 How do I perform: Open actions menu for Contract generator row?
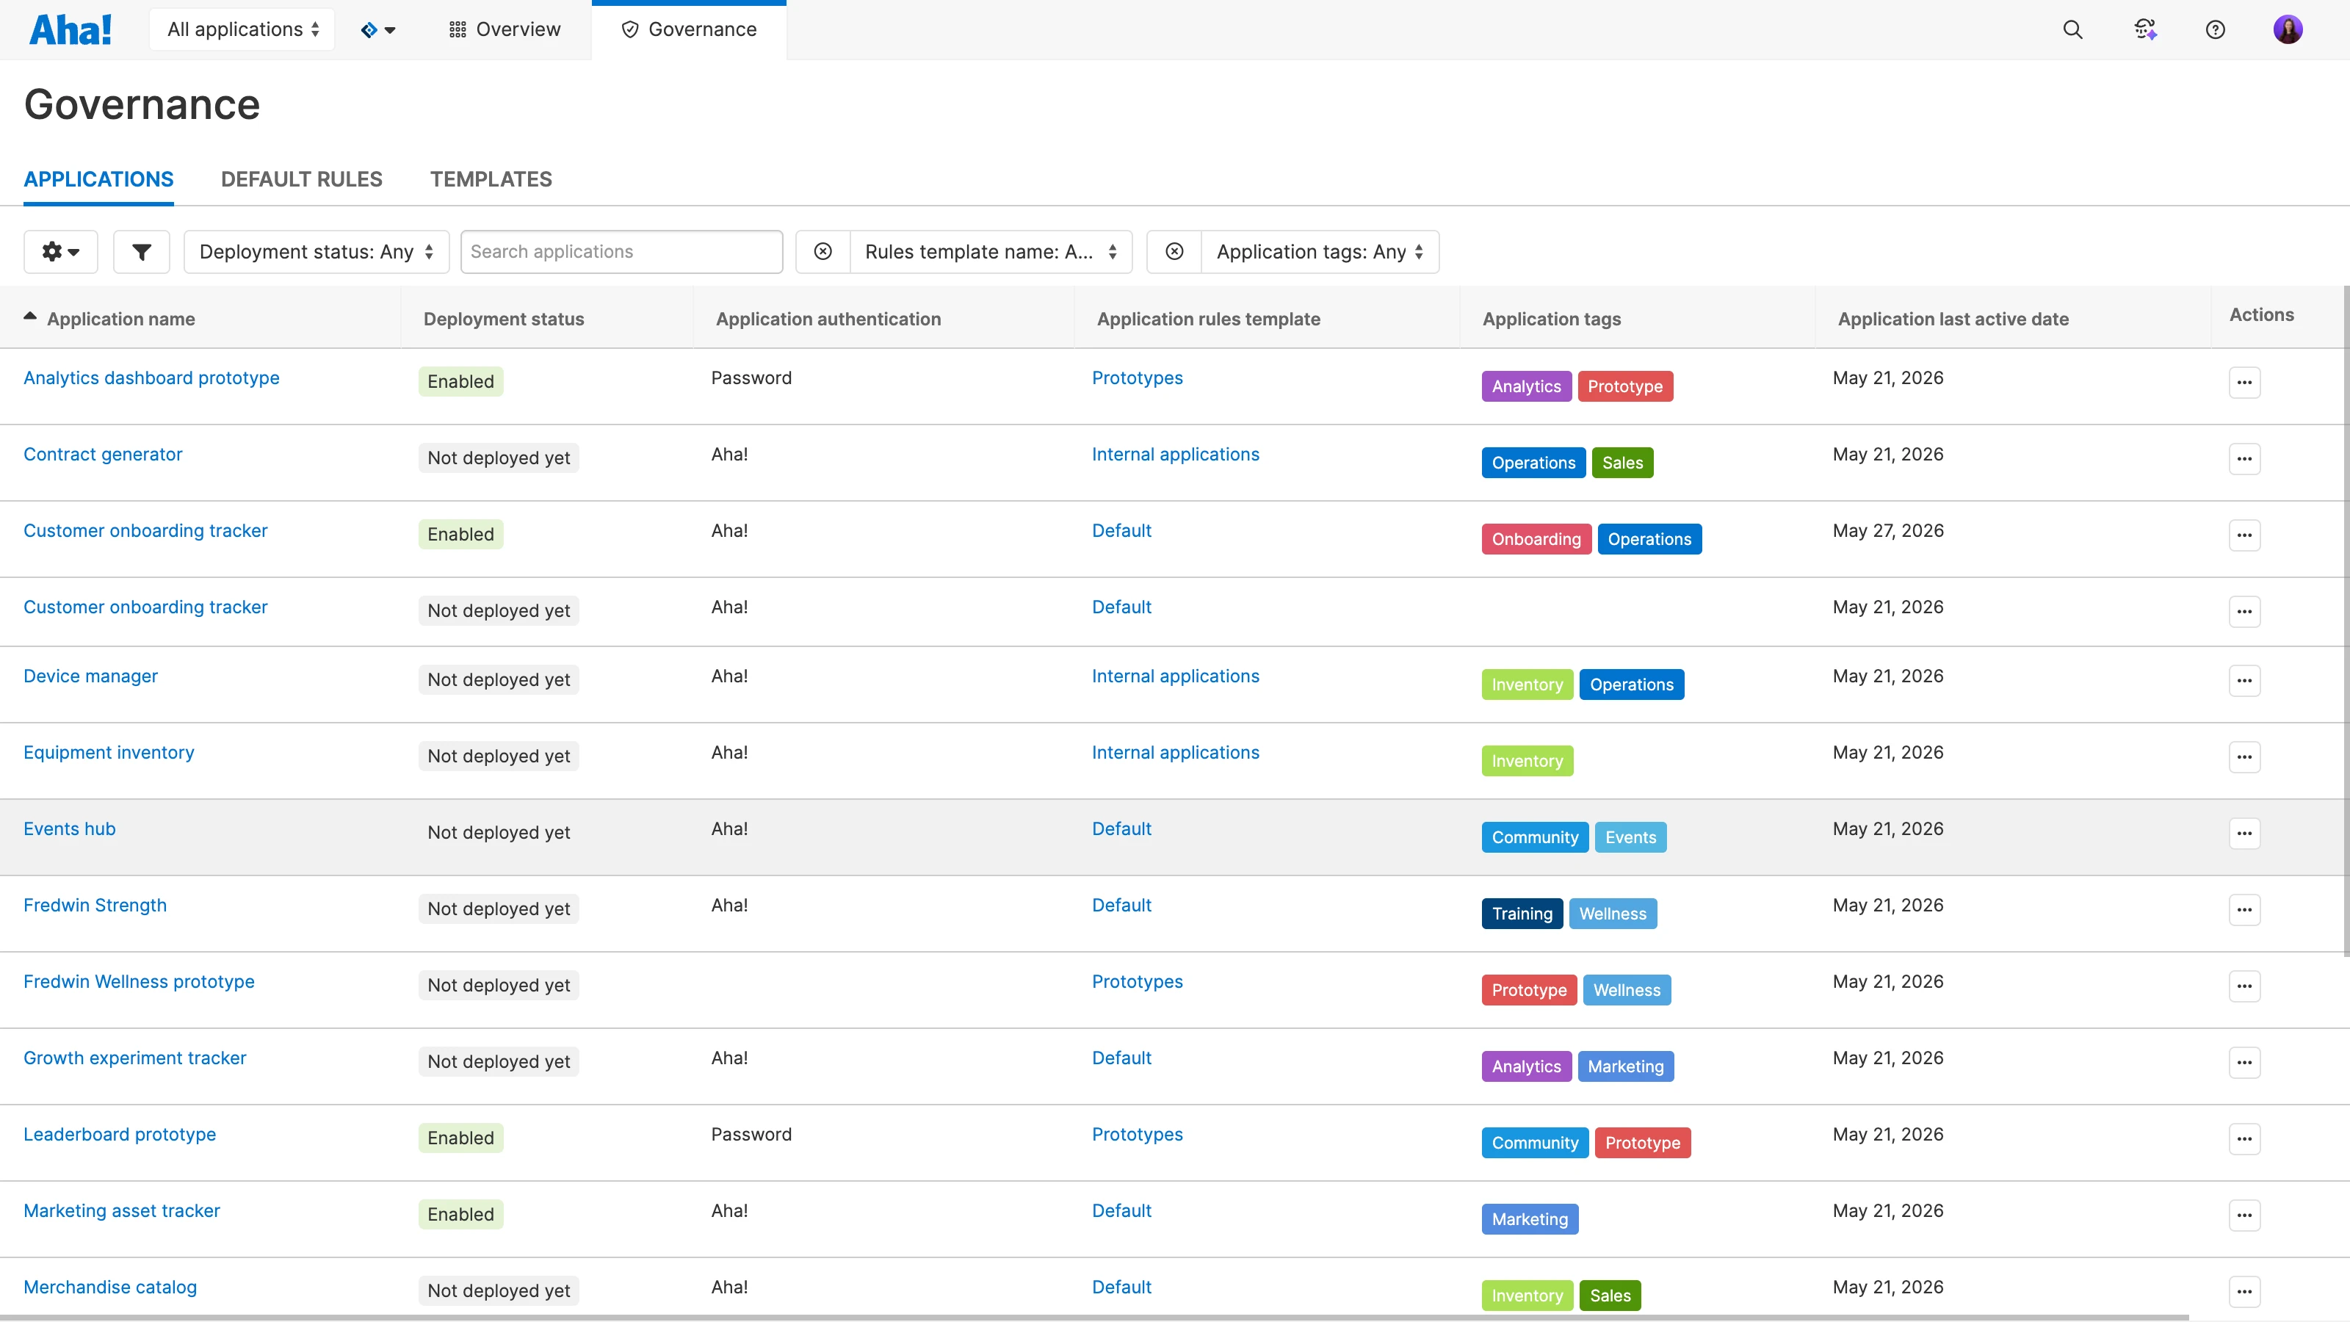click(x=2244, y=458)
